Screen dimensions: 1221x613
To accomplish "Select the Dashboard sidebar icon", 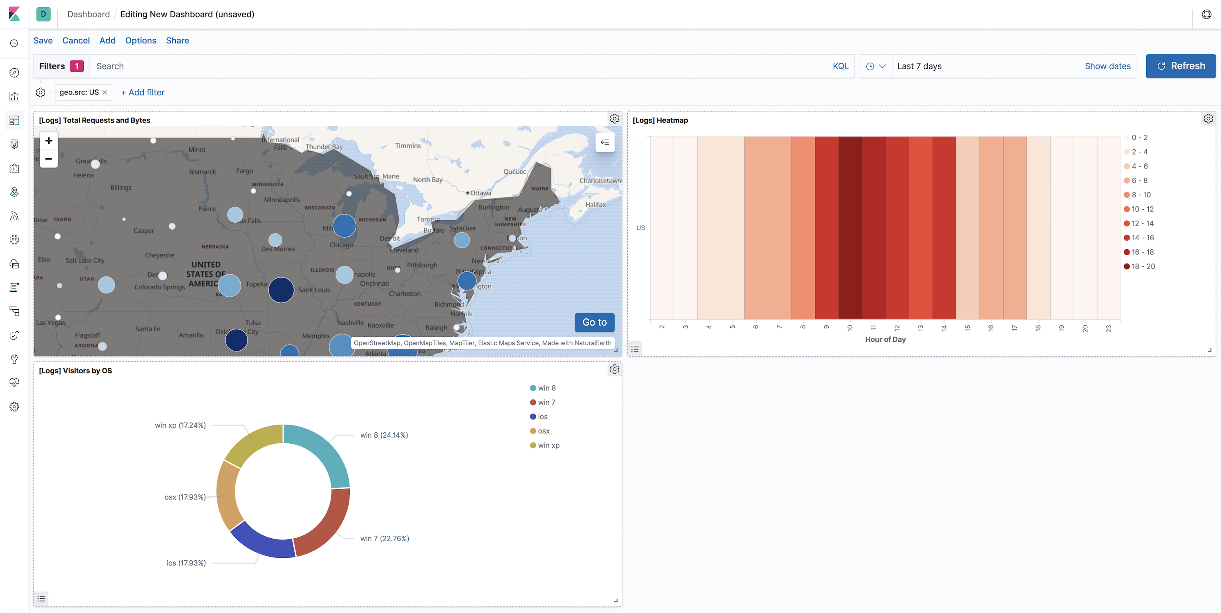I will [14, 121].
